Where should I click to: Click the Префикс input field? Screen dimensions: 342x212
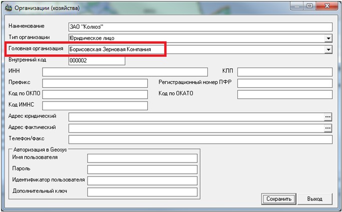tap(95, 83)
